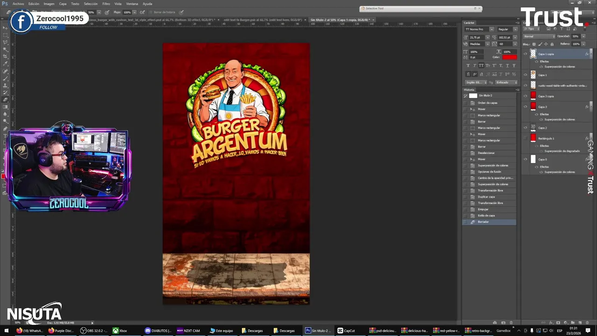Select the Capa 1 copia layer thumbnail

point(533,54)
